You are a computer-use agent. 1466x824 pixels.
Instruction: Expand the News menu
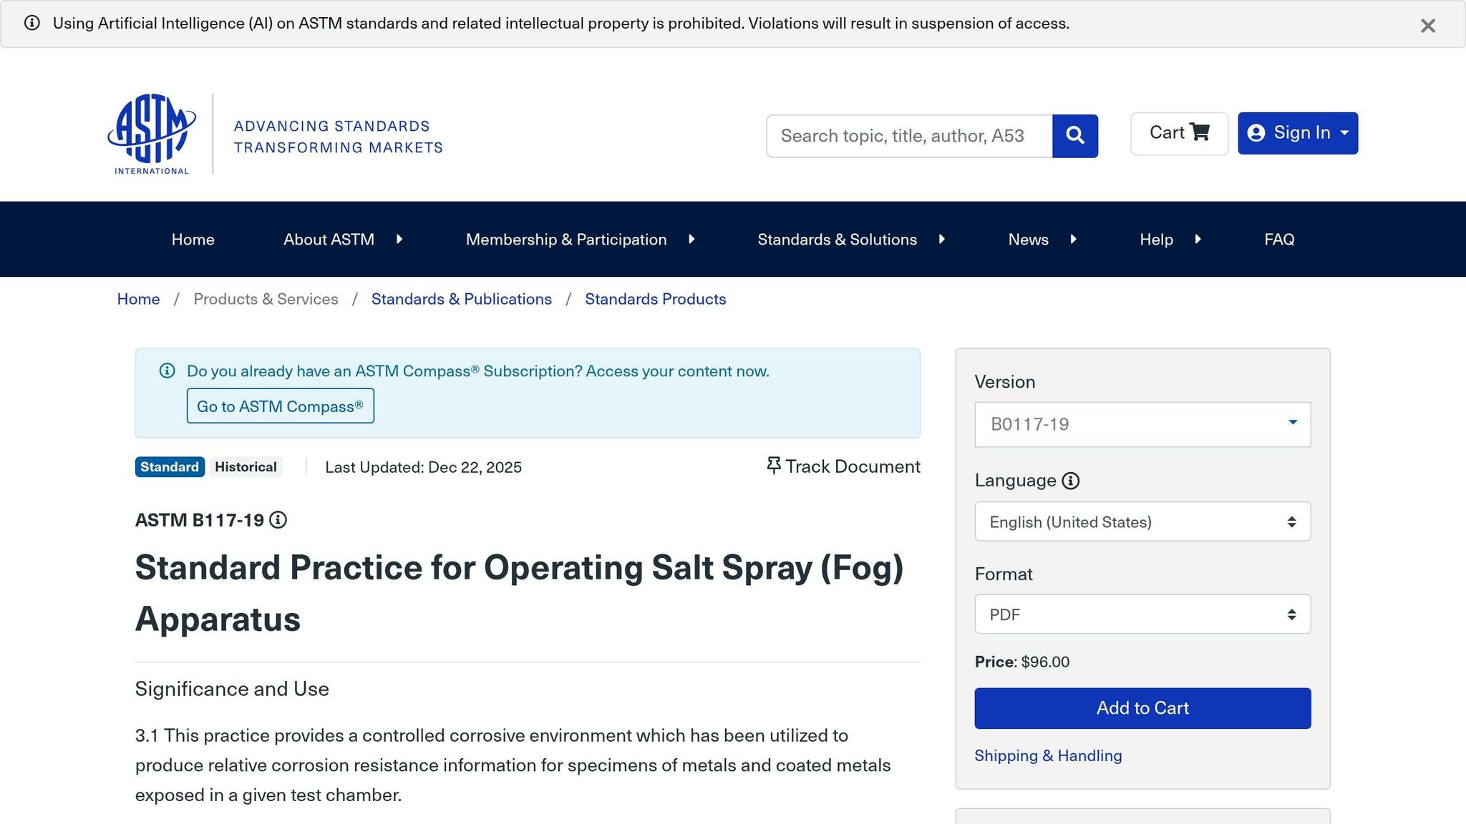[x=1042, y=240]
